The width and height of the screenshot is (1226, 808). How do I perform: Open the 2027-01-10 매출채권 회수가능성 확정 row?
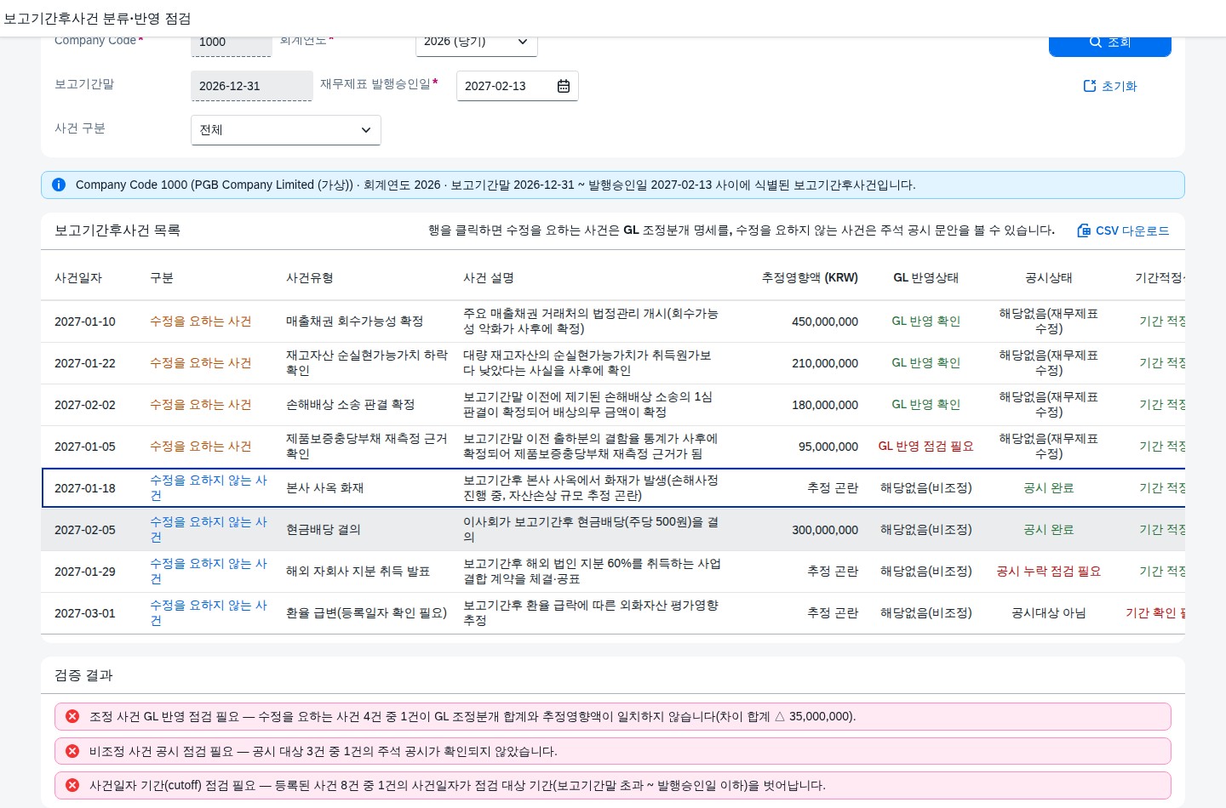613,321
